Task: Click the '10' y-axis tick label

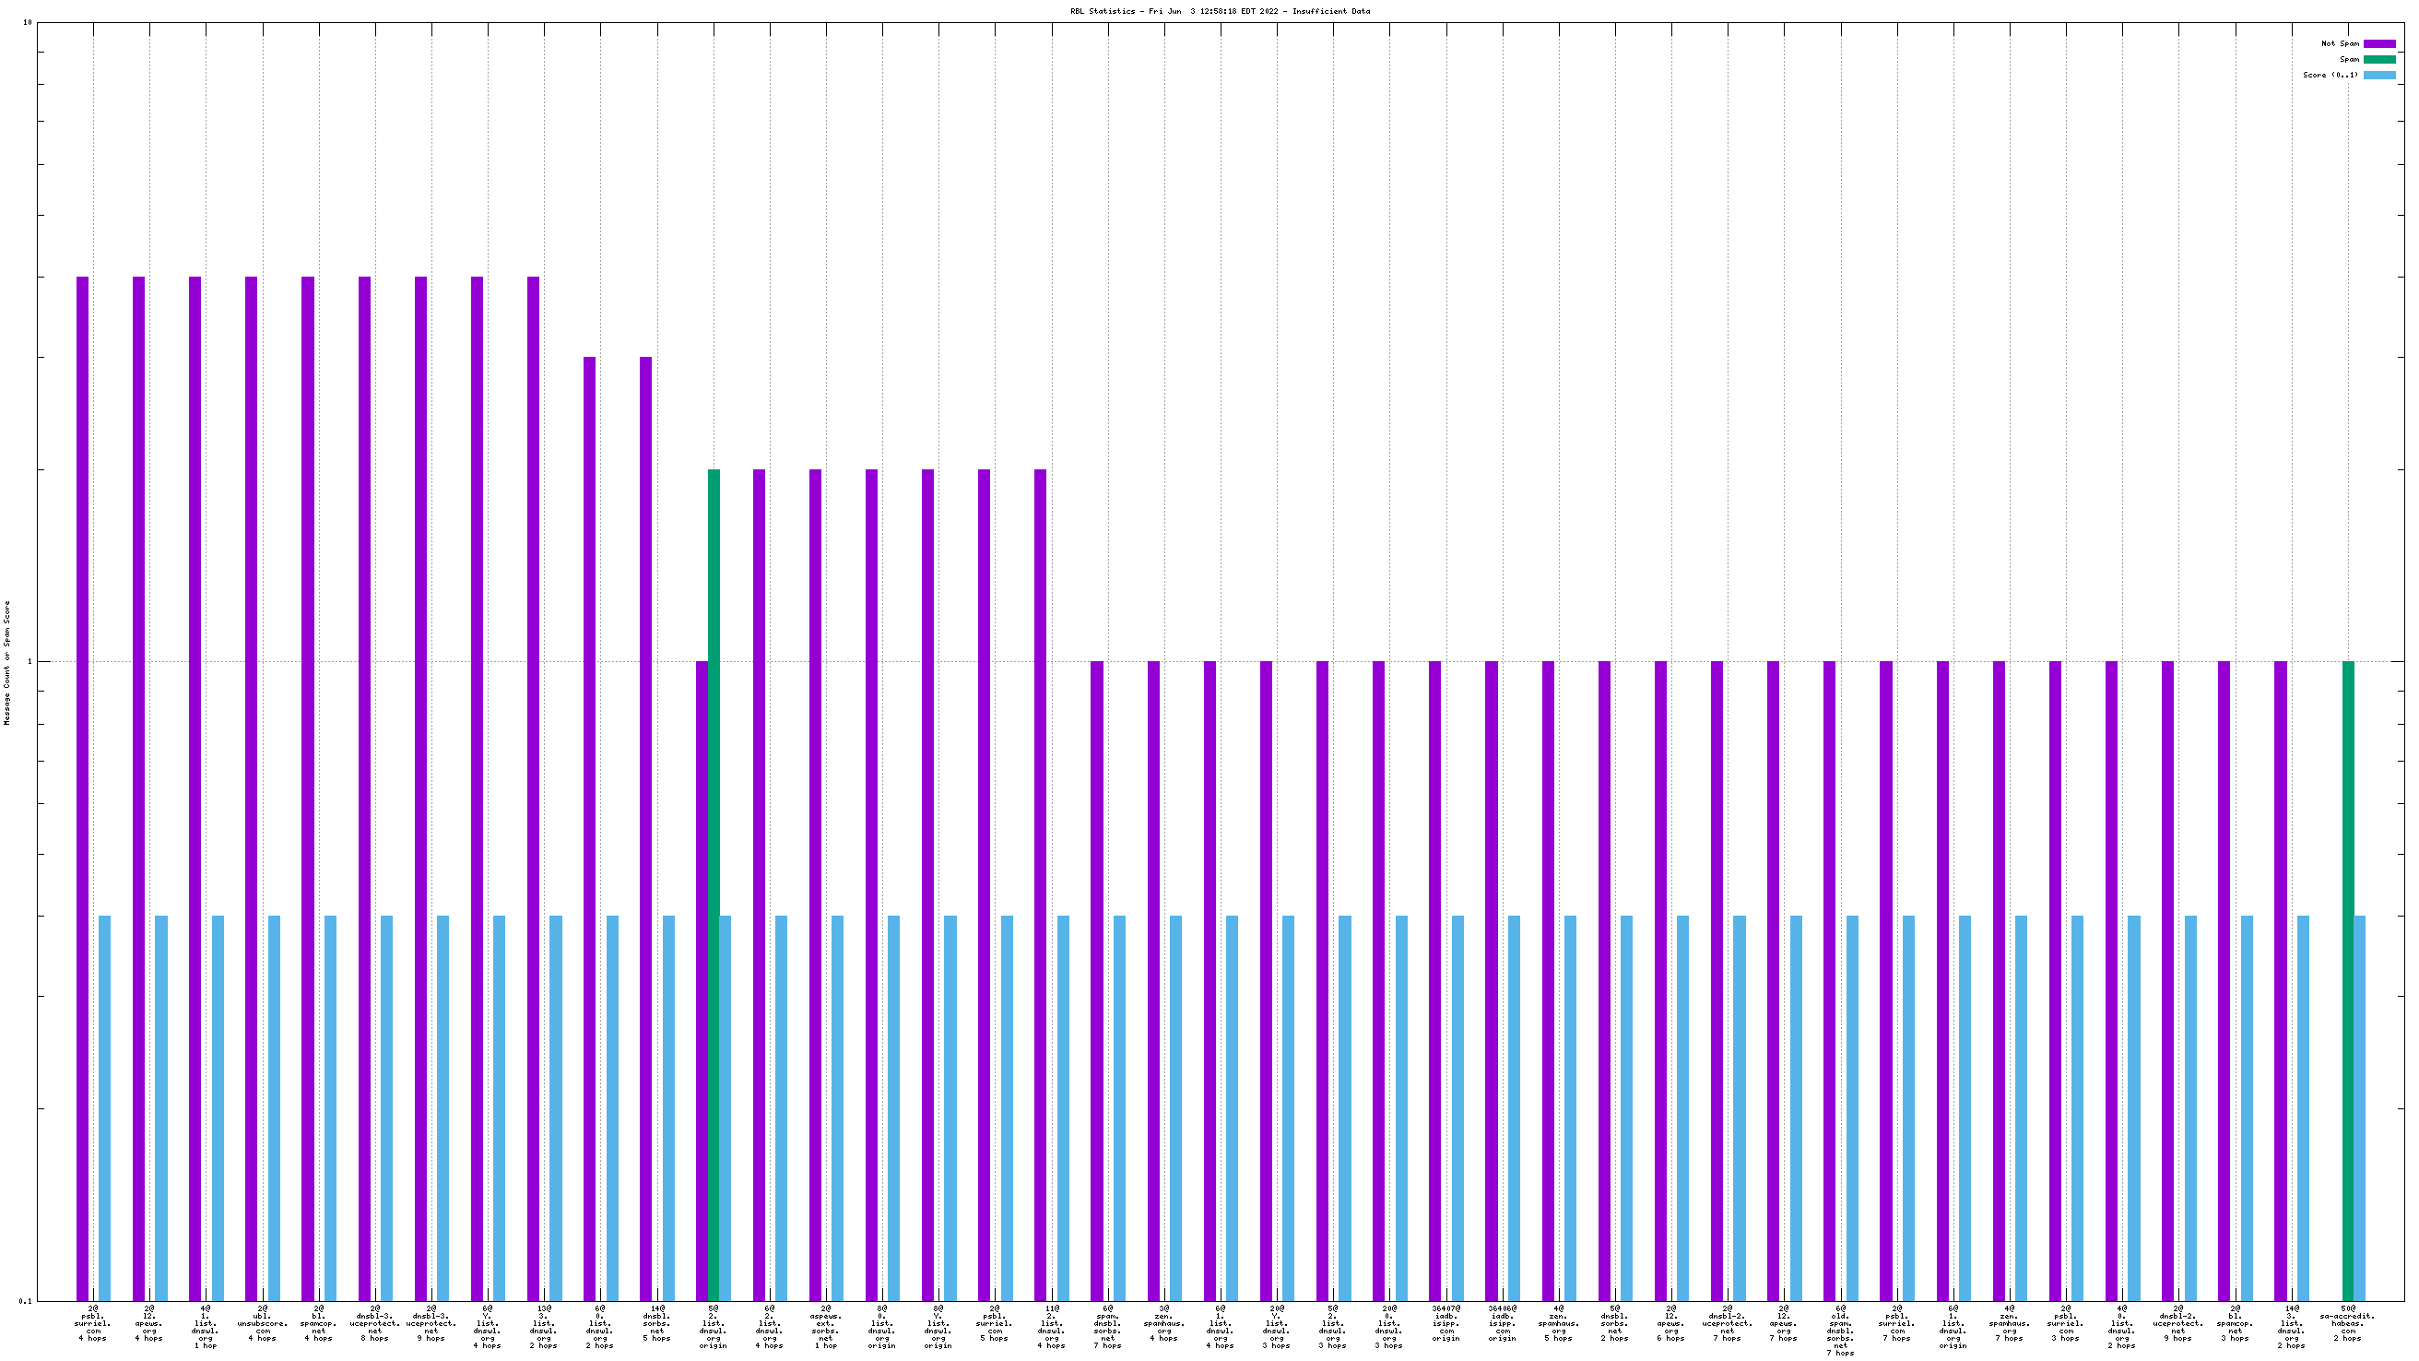Action: pos(28,22)
